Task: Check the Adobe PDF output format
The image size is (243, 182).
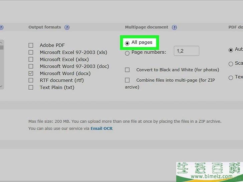Action: [x=31, y=45]
